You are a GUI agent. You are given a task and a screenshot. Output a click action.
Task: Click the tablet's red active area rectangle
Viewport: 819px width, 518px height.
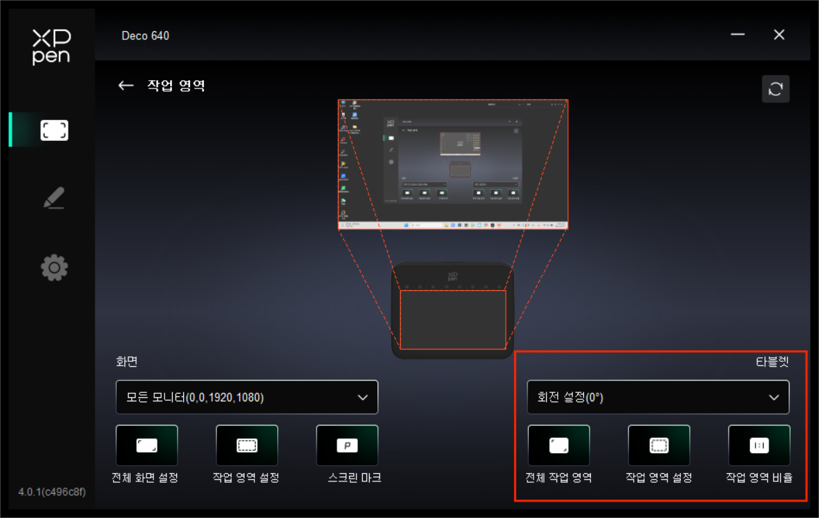pos(453,319)
